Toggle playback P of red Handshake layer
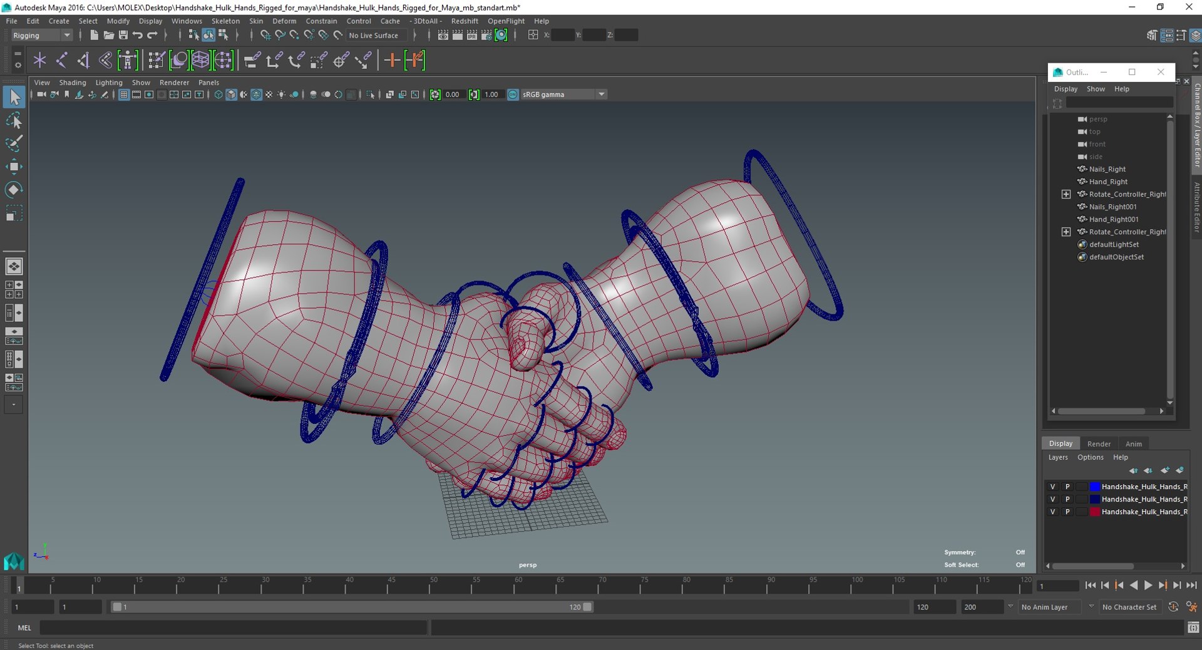This screenshot has width=1202, height=650. pos(1067,512)
